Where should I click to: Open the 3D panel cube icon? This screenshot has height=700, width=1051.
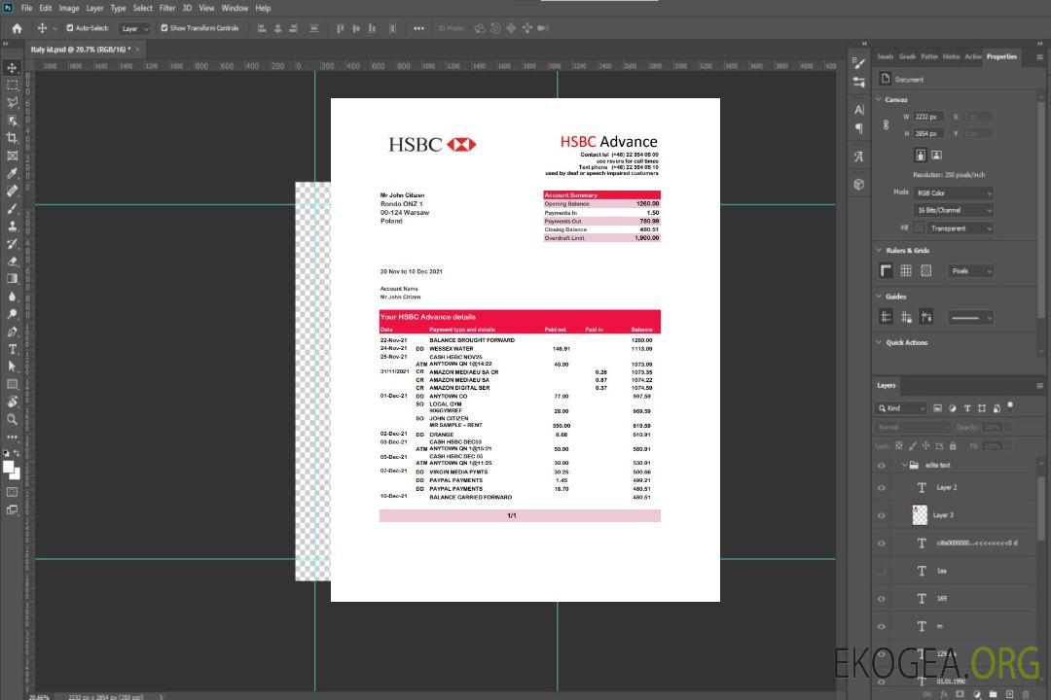(x=858, y=184)
